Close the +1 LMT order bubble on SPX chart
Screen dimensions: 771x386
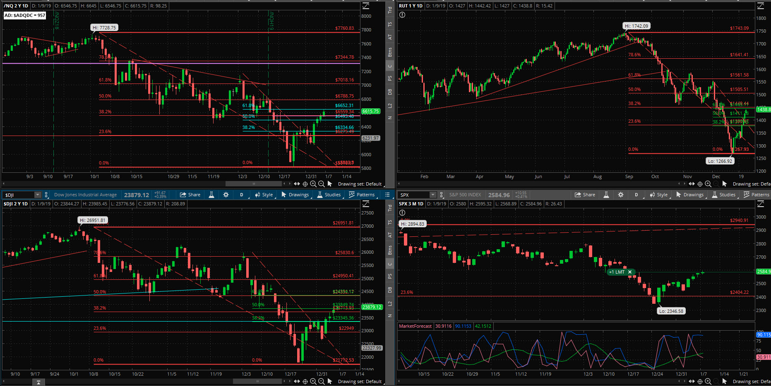(630, 272)
